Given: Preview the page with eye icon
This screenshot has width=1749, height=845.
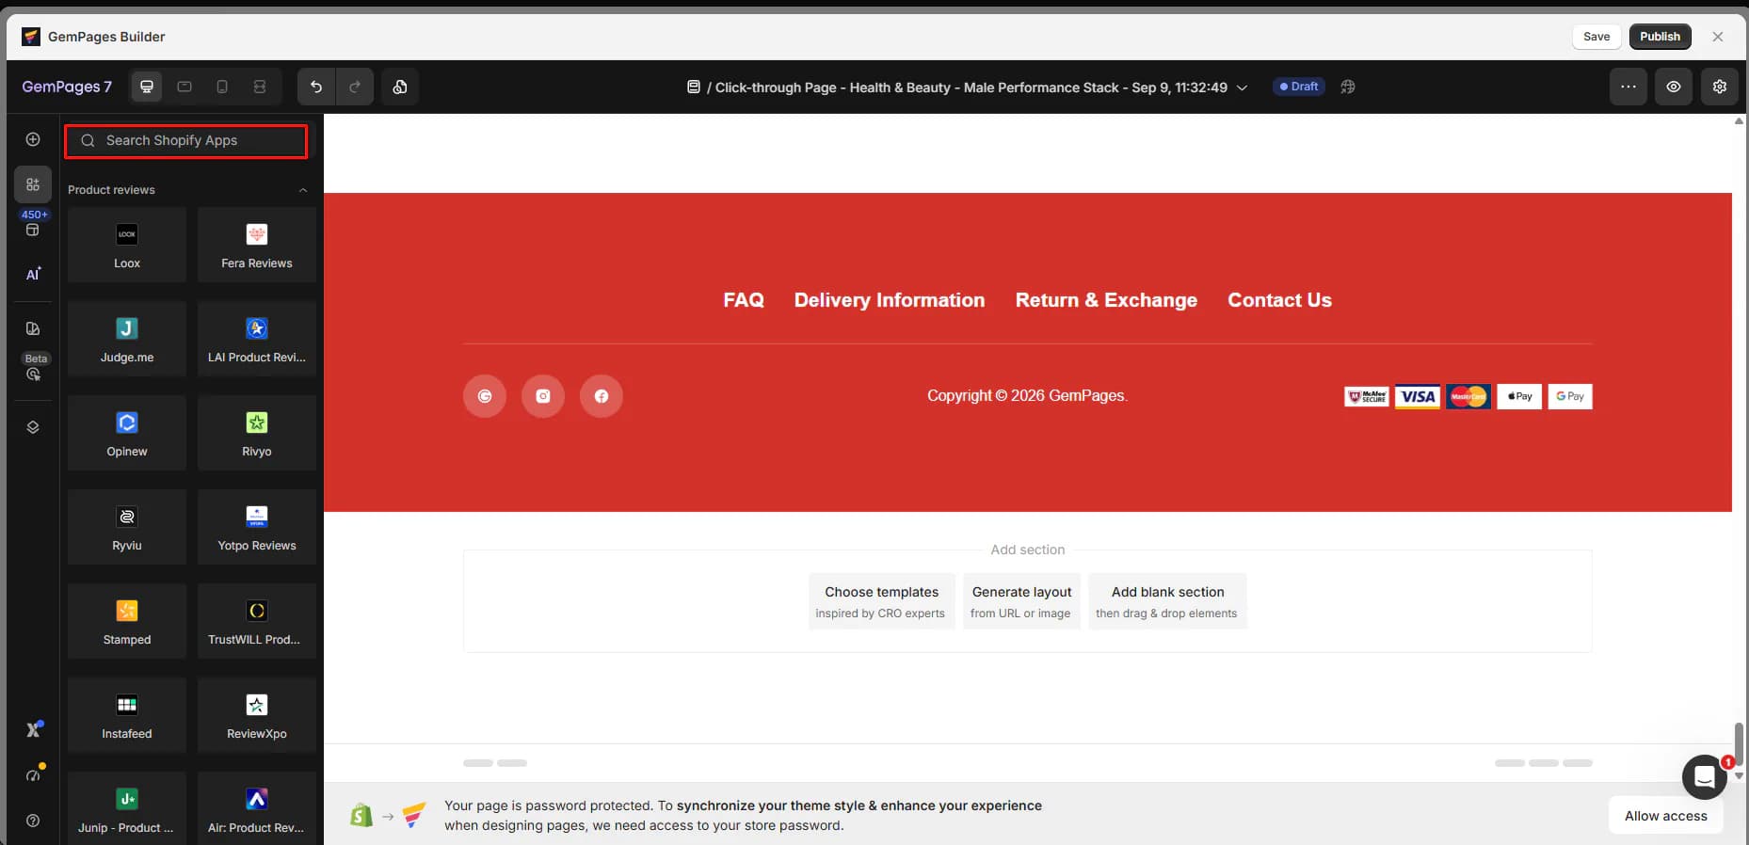Looking at the screenshot, I should click(1674, 87).
